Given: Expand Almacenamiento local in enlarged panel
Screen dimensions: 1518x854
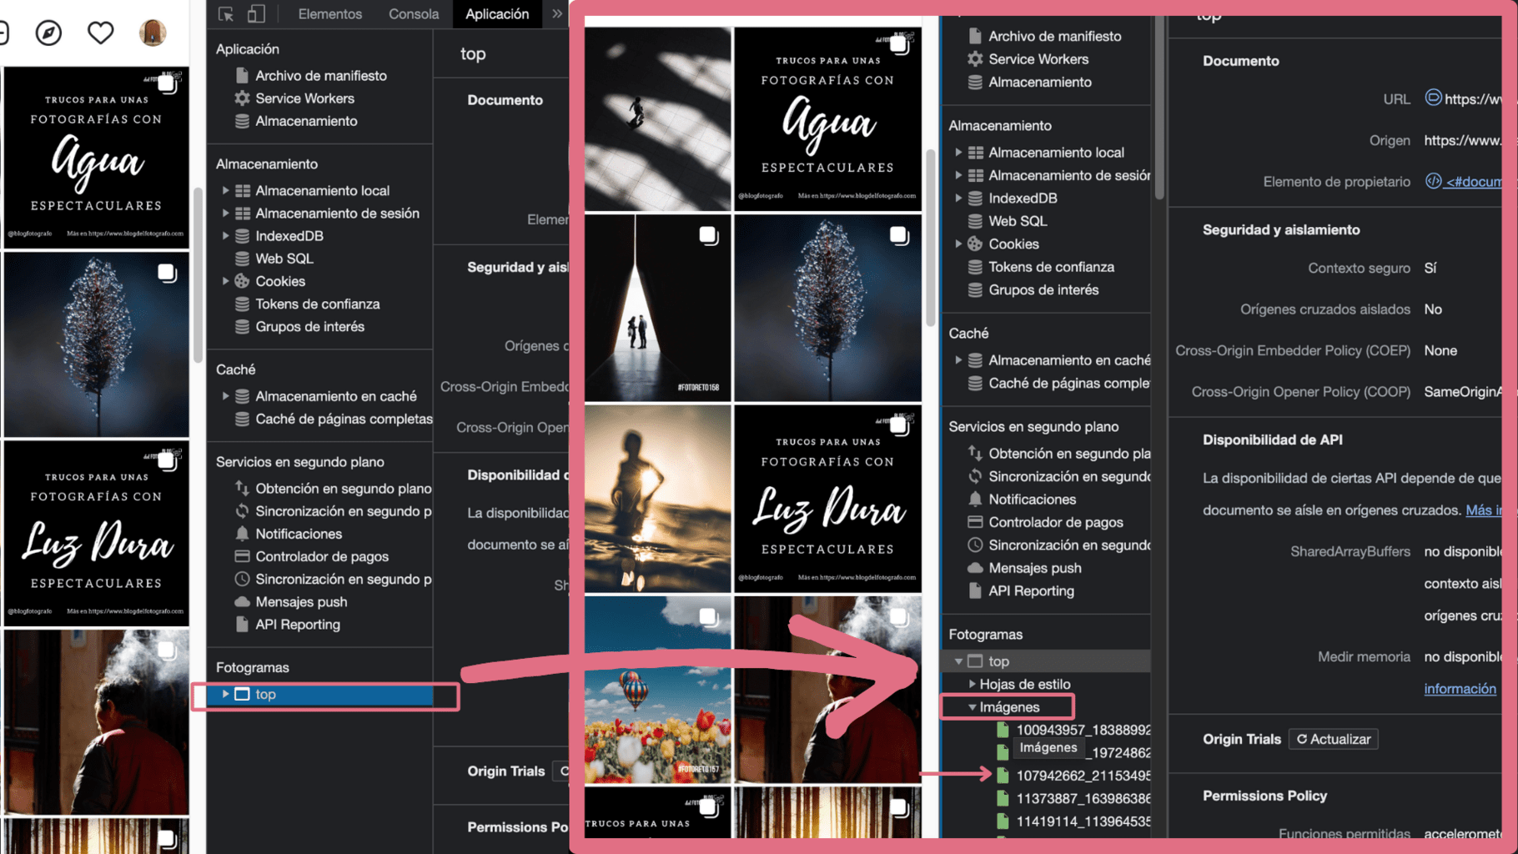Looking at the screenshot, I should pyautogui.click(x=958, y=153).
